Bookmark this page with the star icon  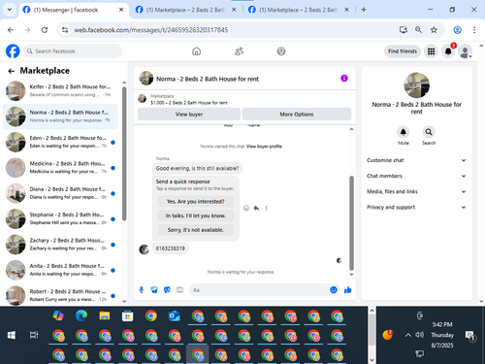click(x=434, y=30)
